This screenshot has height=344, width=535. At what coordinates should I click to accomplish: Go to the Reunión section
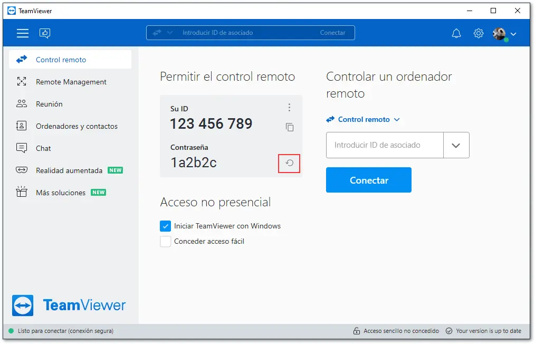coord(70,104)
